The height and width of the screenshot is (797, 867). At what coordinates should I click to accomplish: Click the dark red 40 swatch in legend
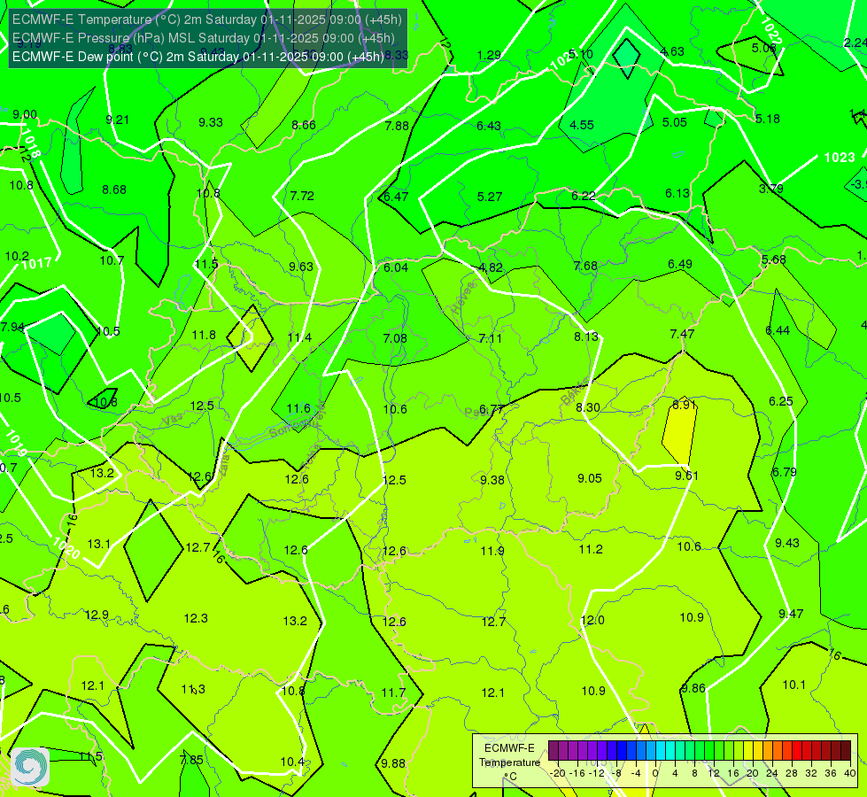pyautogui.click(x=846, y=751)
